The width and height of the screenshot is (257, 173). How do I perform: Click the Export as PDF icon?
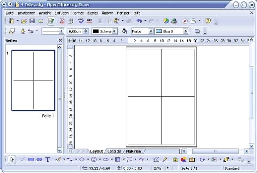pos(62,21)
